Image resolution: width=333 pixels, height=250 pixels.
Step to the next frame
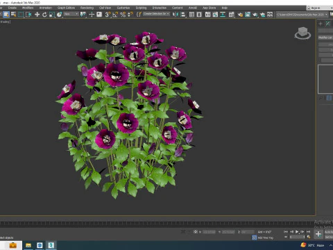302,231
